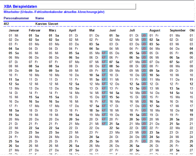Screen dimensions: 196x156
Task: Click the UB marker on Juli 25 Fr
Action: click(144, 141)
